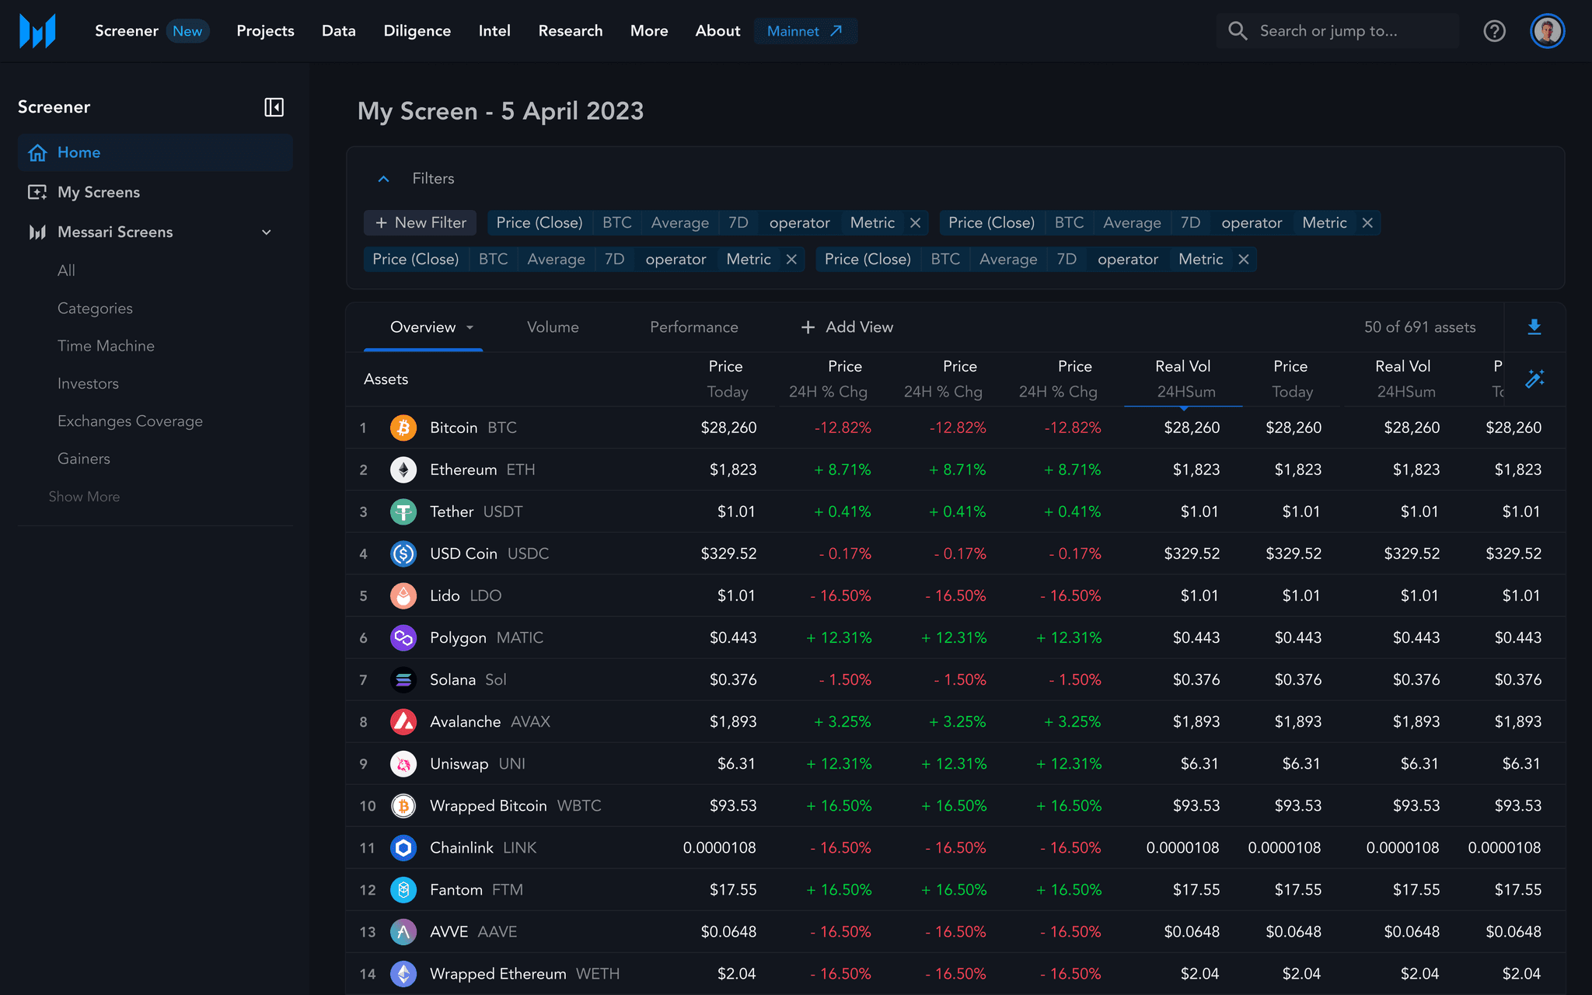Open the About menu
Image resolution: width=1592 pixels, height=995 pixels.
tap(717, 31)
